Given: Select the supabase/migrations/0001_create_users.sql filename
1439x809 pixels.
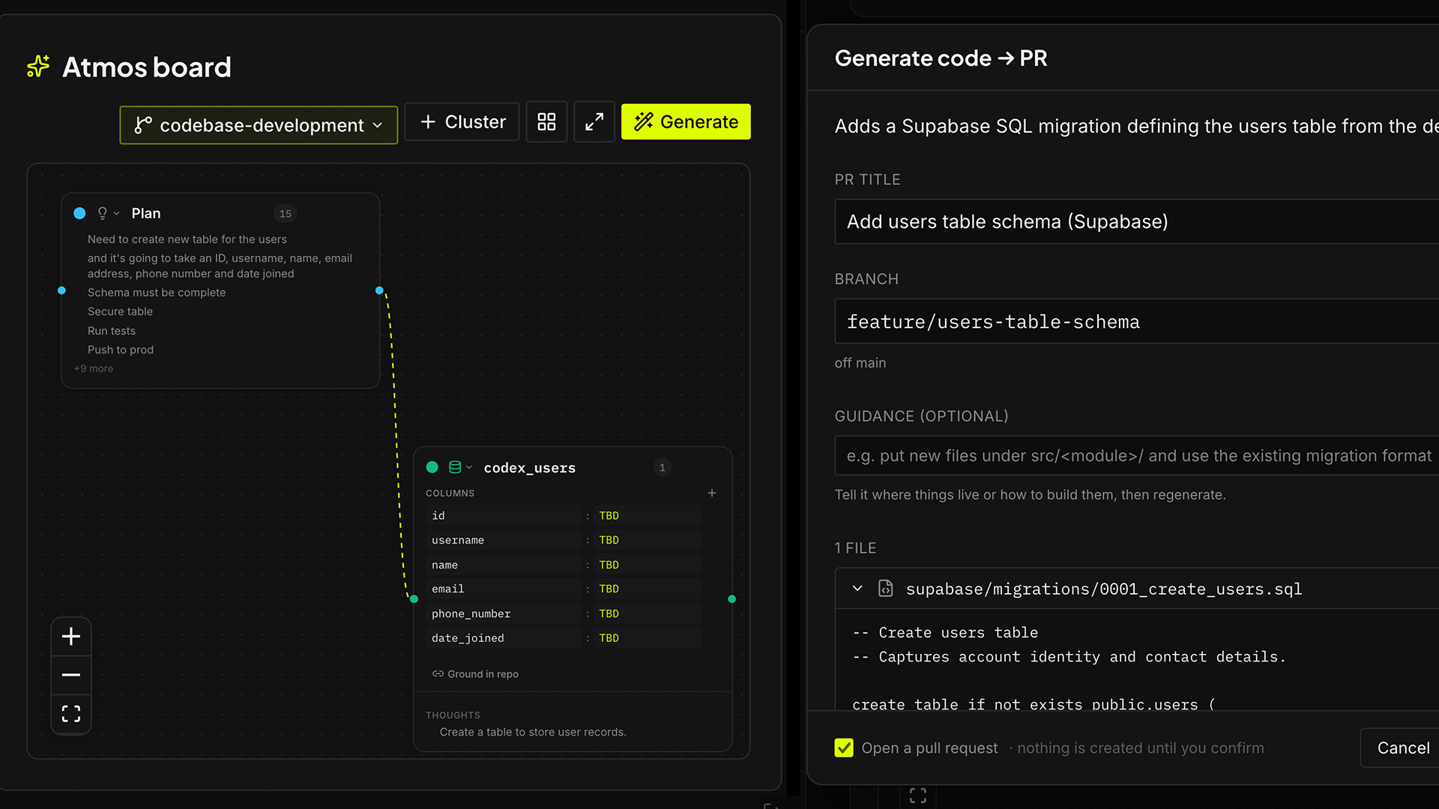Looking at the screenshot, I should pos(1104,590).
